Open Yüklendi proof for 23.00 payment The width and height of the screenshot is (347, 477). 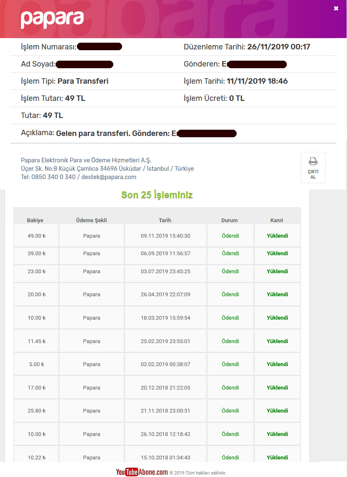(277, 272)
